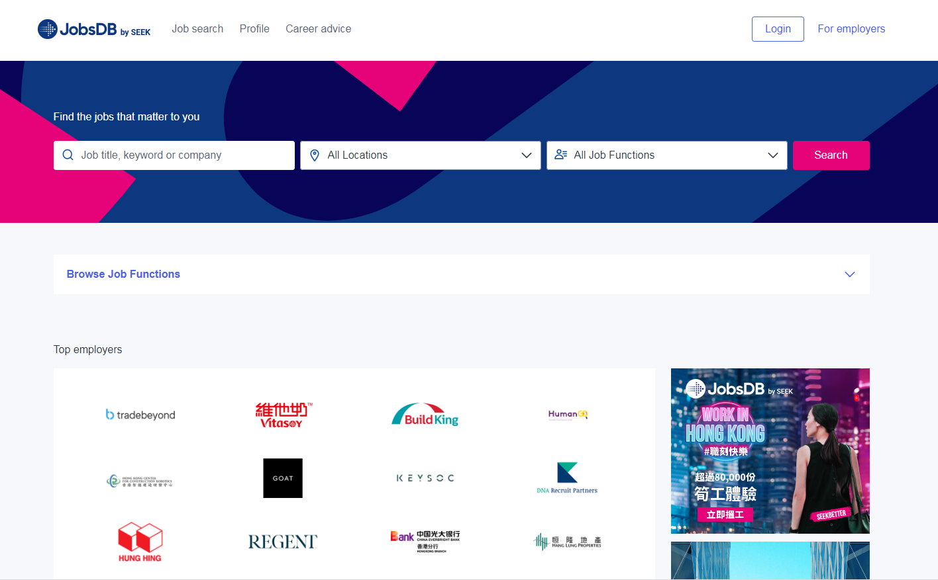938x580 pixels.
Task: Open the tradebeyond employer logo
Action: (140, 415)
